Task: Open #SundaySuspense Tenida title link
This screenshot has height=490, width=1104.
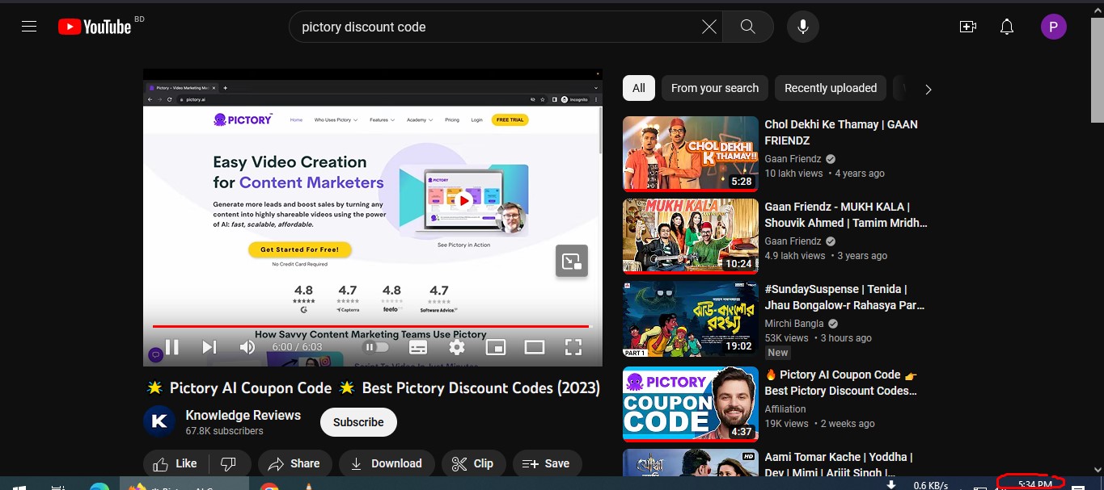Action: pyautogui.click(x=844, y=297)
